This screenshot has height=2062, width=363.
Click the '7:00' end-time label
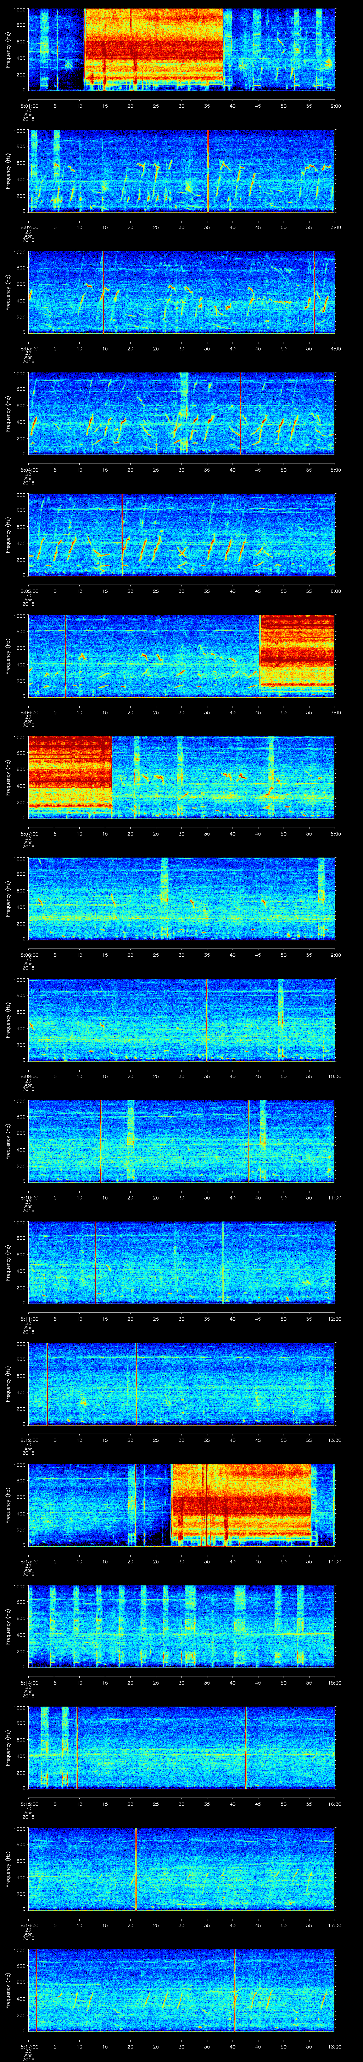click(335, 713)
